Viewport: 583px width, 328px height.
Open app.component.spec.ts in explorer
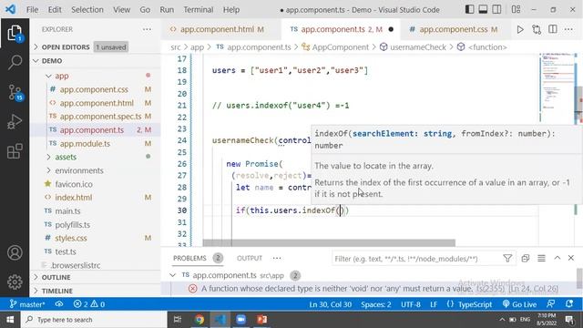point(100,117)
